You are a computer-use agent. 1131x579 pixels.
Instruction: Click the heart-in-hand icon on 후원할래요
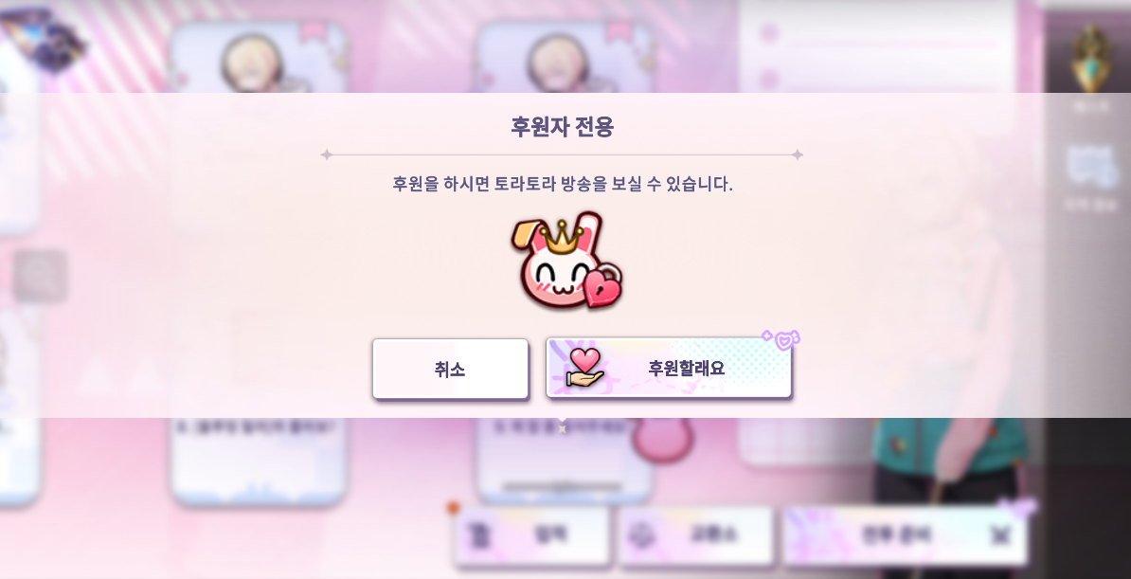click(583, 368)
